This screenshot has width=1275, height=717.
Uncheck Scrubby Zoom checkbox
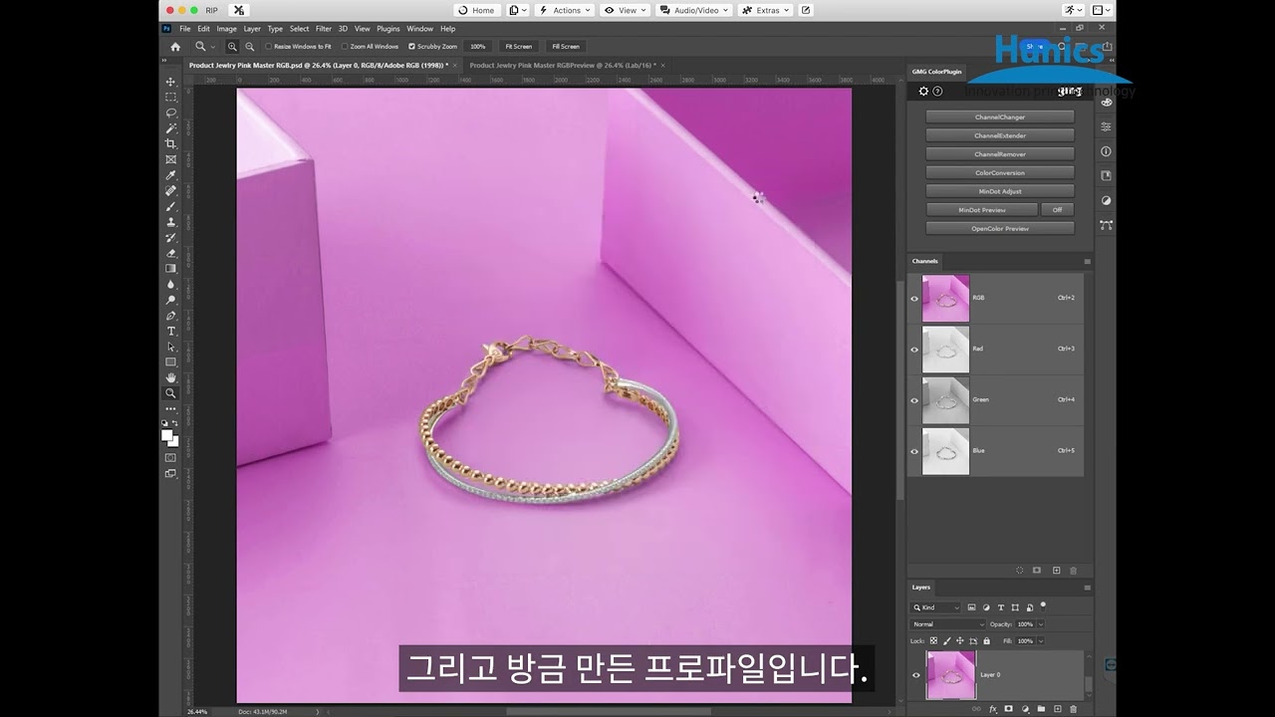[x=412, y=46]
